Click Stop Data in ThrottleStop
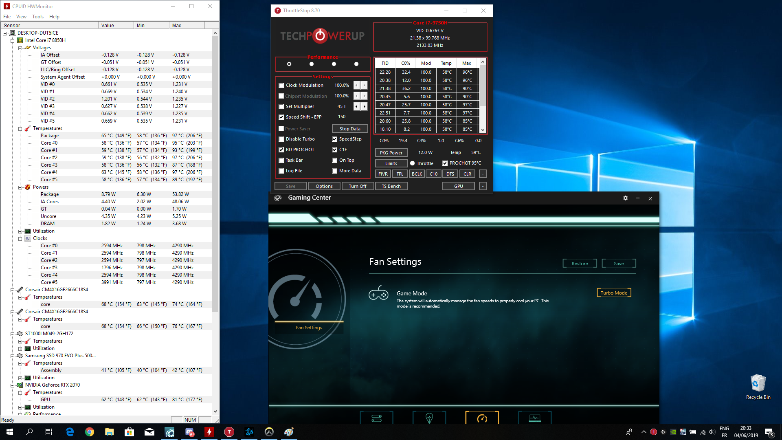 pyautogui.click(x=350, y=129)
